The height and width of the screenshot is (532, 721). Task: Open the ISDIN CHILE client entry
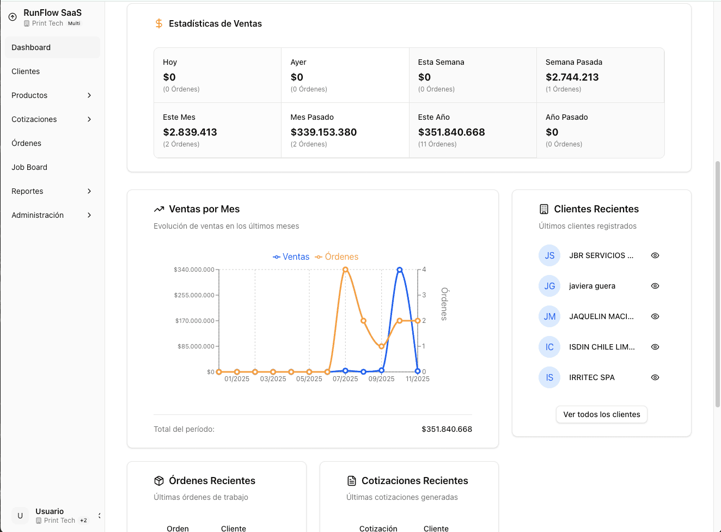[601, 347]
